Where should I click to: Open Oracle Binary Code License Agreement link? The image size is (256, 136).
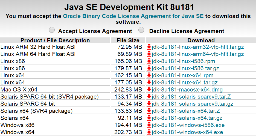coord(133,16)
